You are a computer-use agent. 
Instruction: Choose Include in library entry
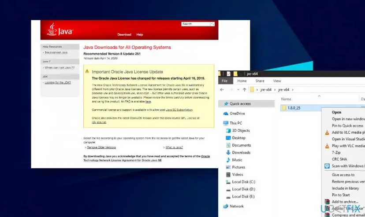pyautogui.click(x=345, y=188)
